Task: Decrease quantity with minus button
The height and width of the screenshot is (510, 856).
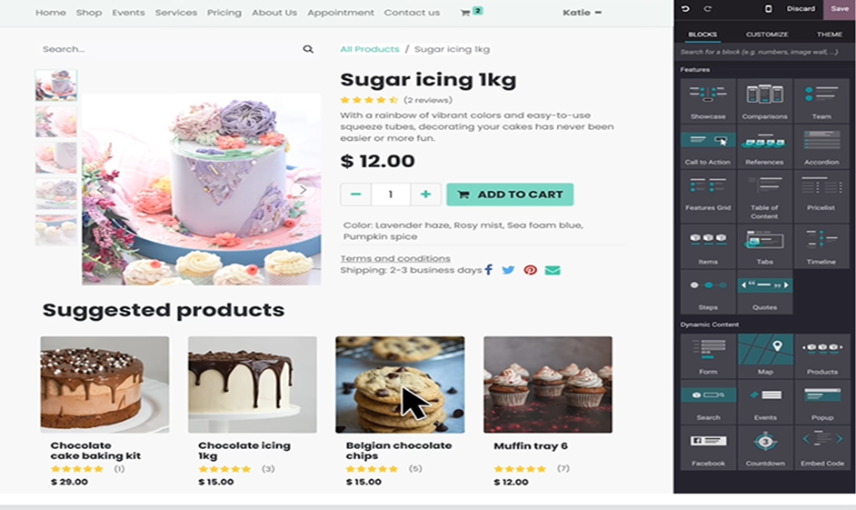Action: pyautogui.click(x=356, y=195)
